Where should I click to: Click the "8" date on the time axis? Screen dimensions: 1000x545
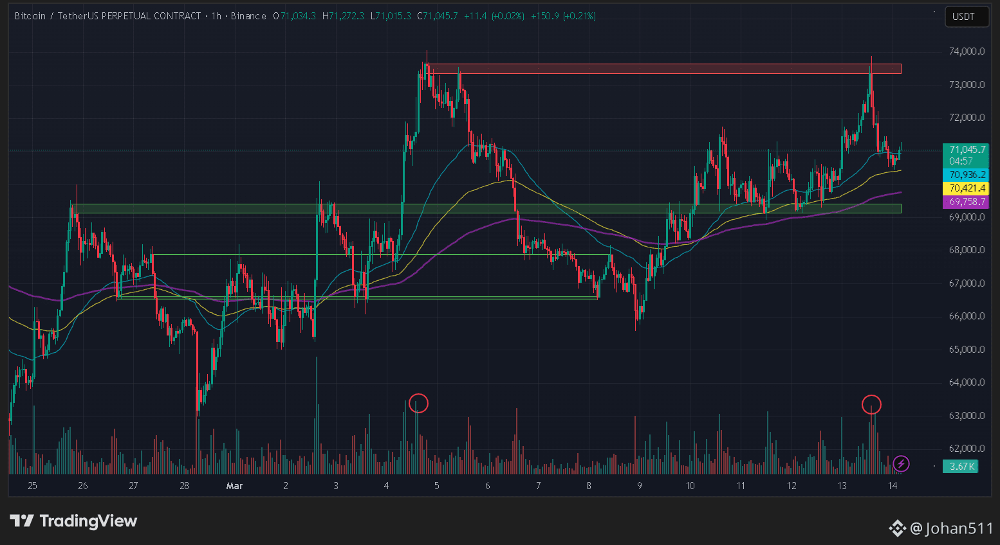[589, 486]
